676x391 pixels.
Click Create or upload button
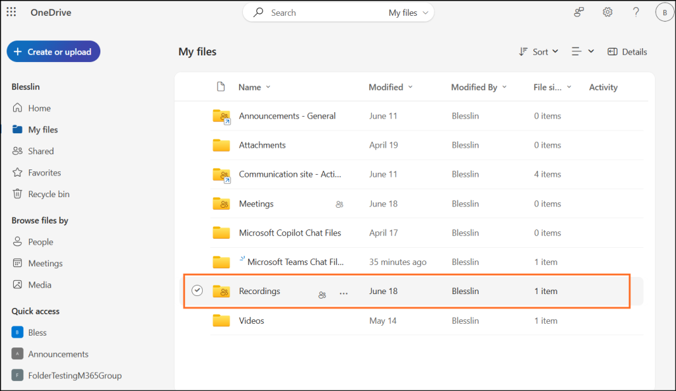click(x=53, y=51)
